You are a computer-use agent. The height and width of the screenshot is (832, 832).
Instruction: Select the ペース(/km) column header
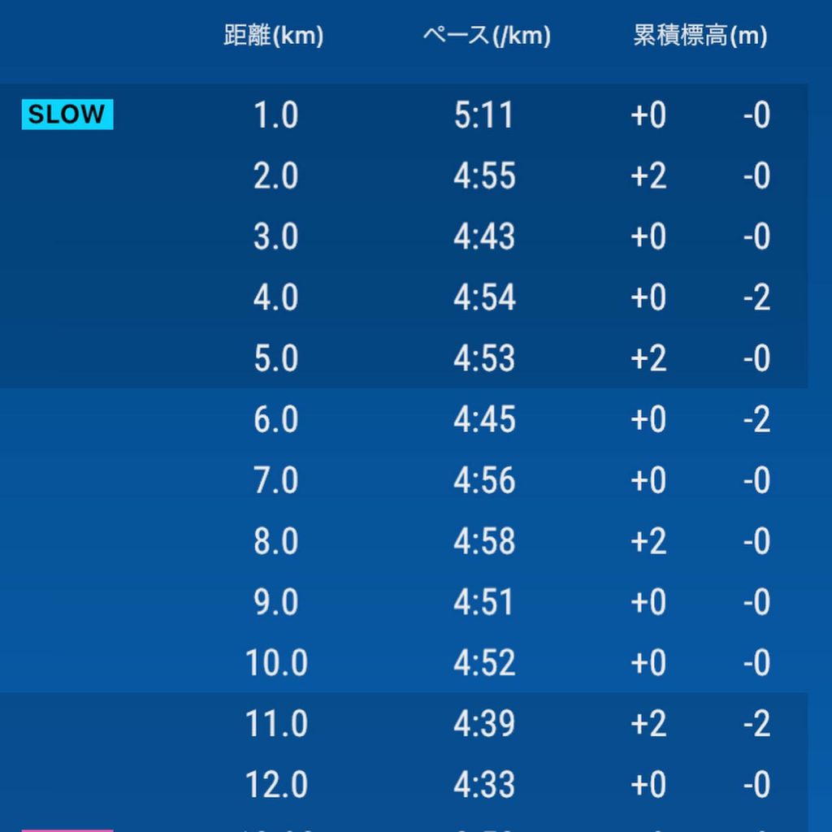[x=487, y=36]
